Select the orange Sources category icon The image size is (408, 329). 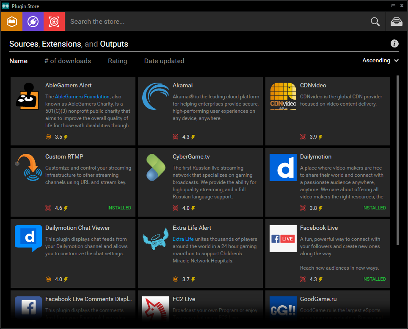click(12, 21)
